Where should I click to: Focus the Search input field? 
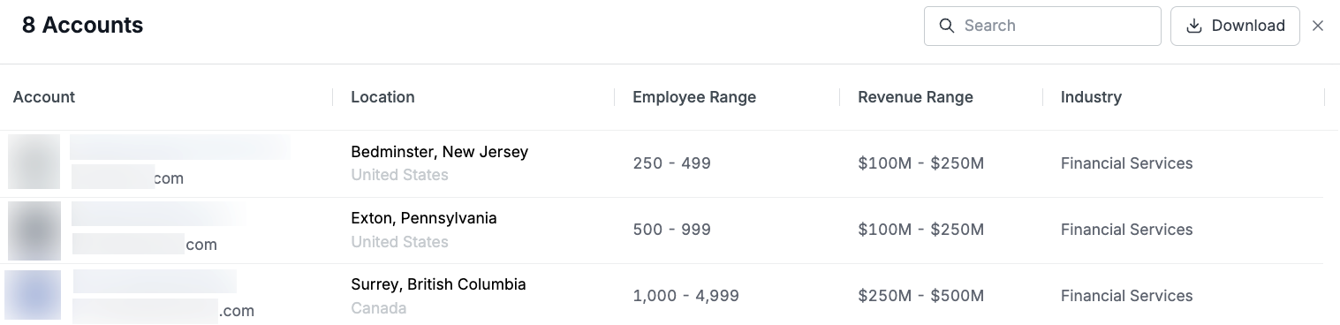coord(1042,26)
